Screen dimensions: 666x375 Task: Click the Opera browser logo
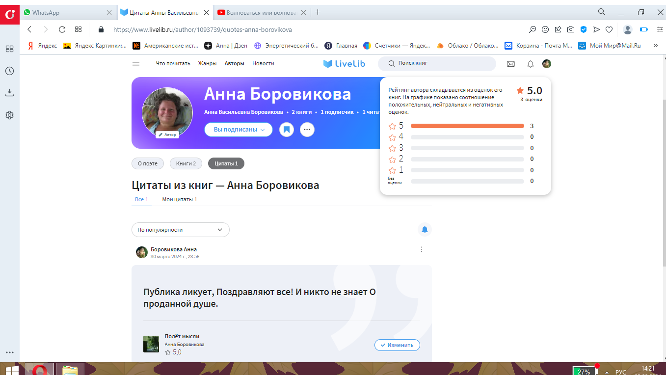[x=10, y=14]
